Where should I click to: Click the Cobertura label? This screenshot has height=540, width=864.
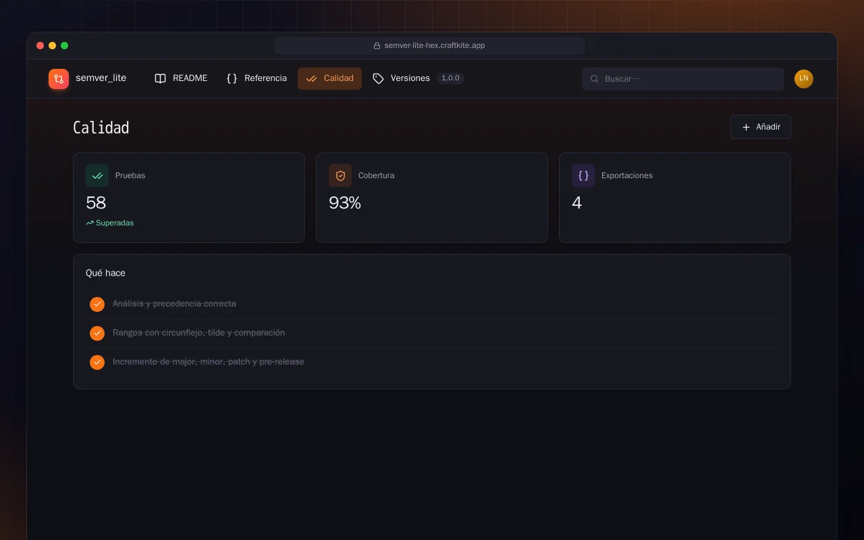(377, 175)
